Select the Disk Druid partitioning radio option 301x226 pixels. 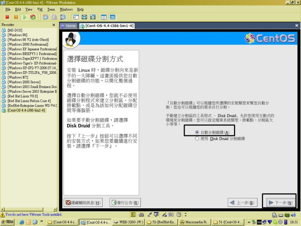point(220,139)
